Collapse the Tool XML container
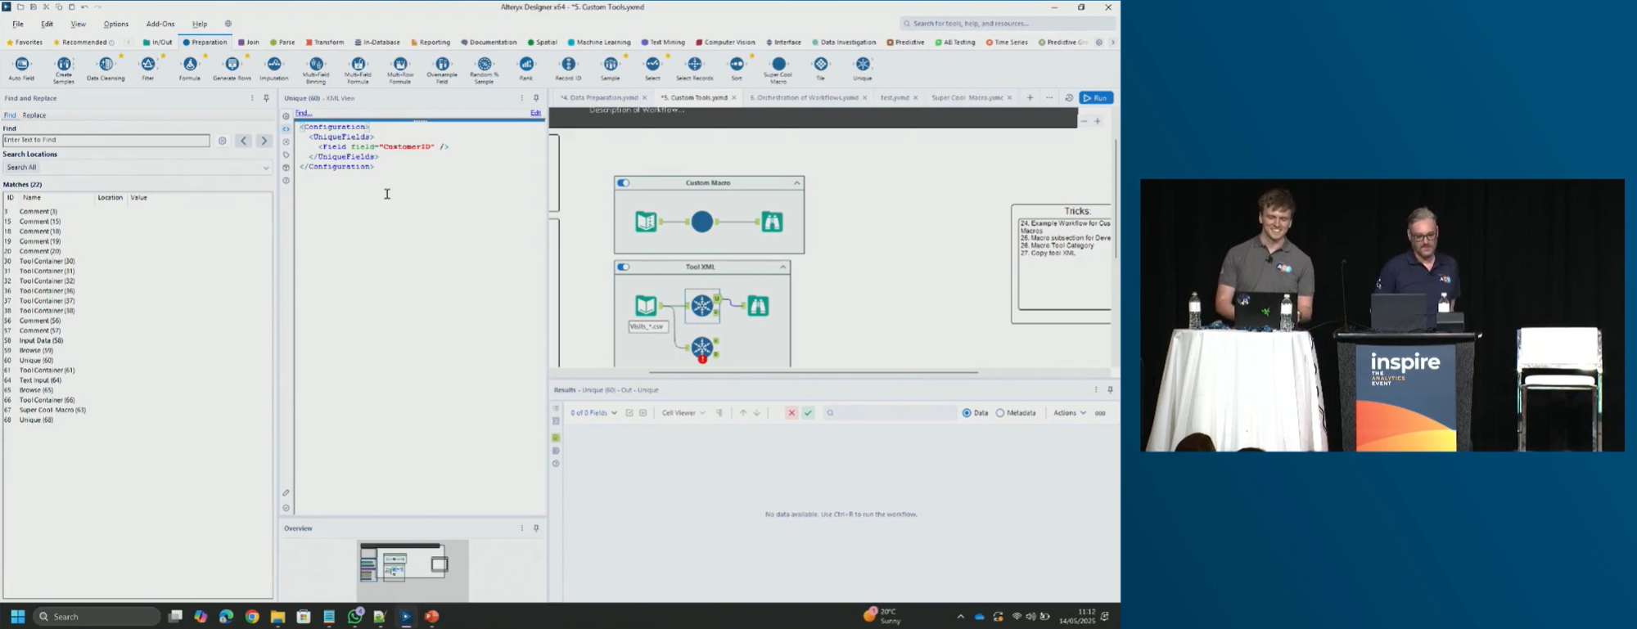 (x=782, y=267)
